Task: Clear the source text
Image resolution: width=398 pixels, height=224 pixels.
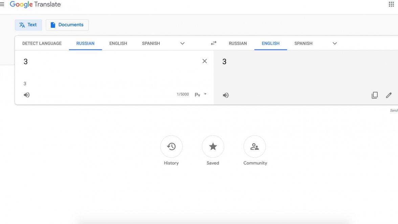Action: click(204, 61)
